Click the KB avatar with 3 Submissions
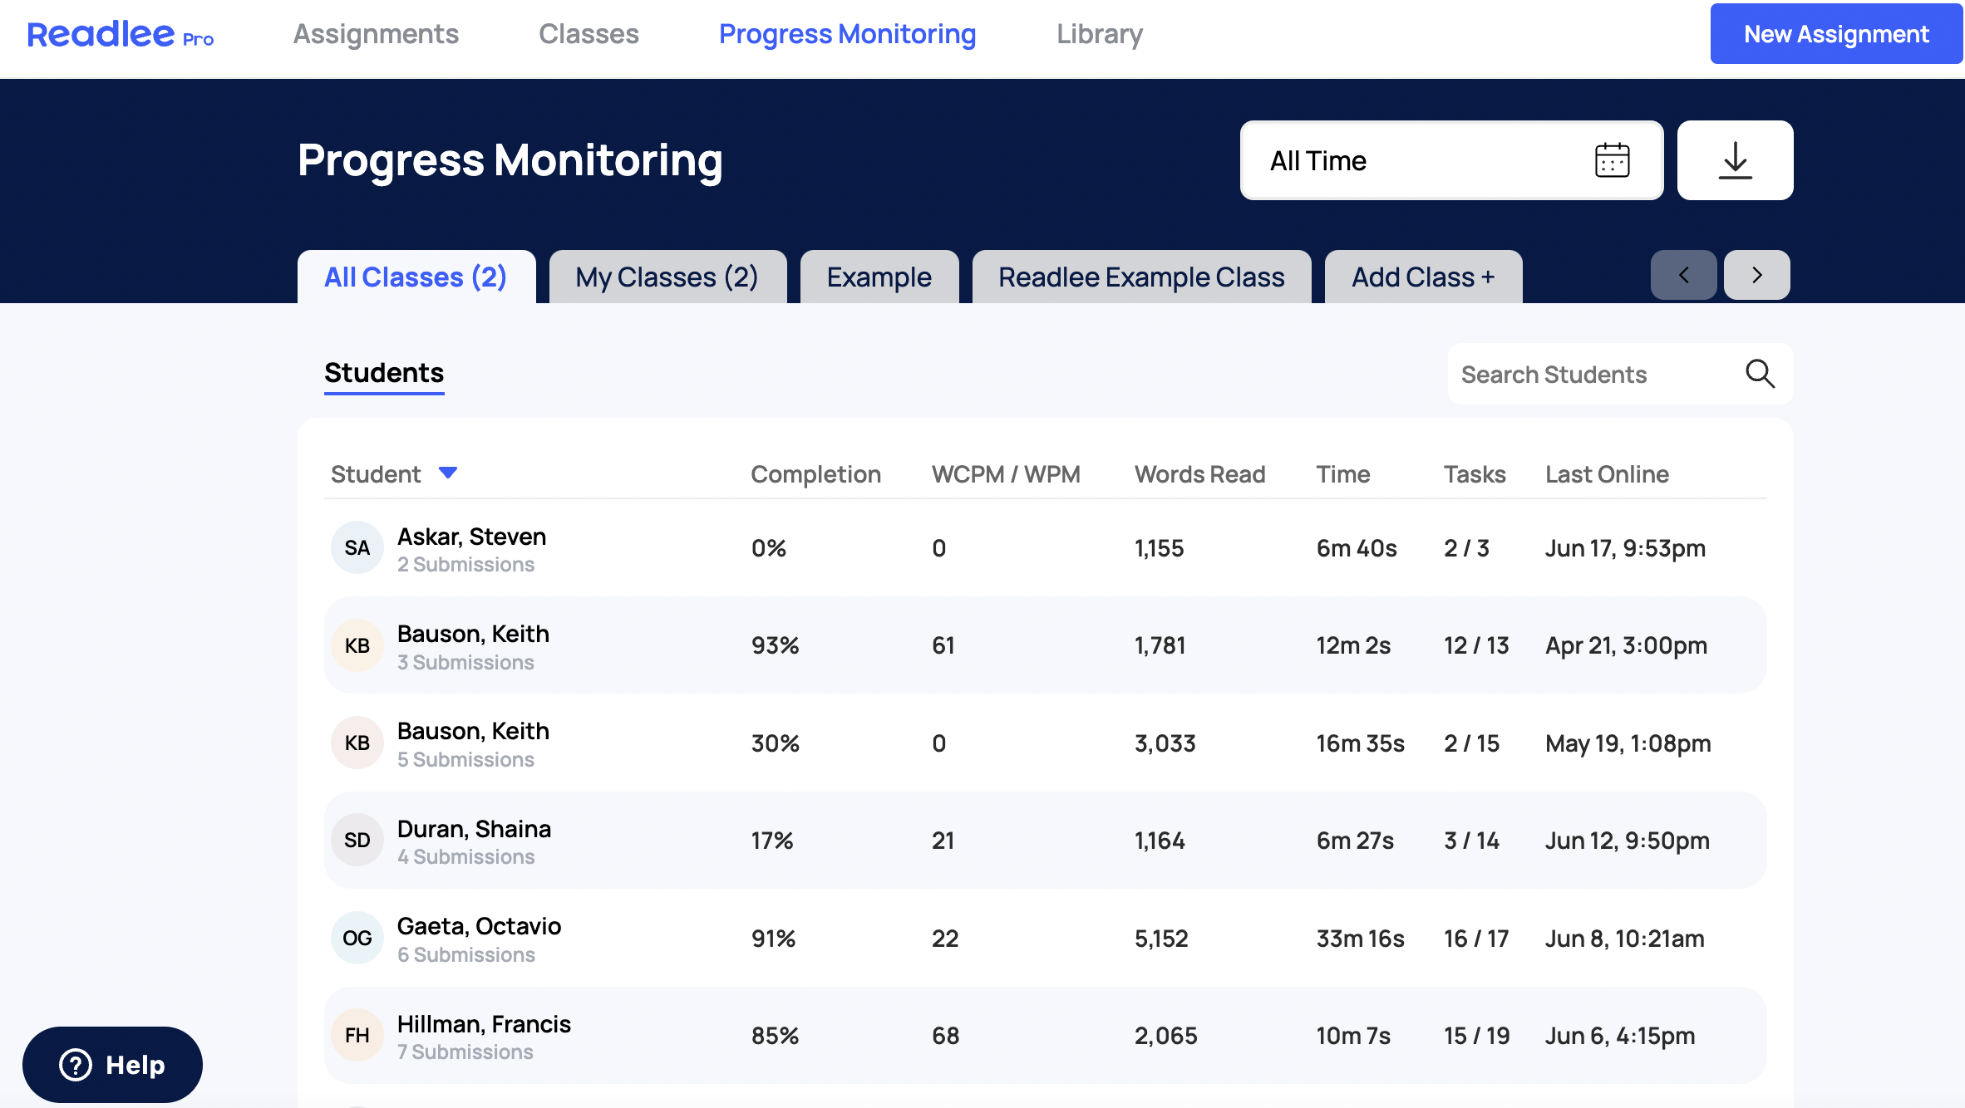The height and width of the screenshot is (1108, 1965). [357, 645]
